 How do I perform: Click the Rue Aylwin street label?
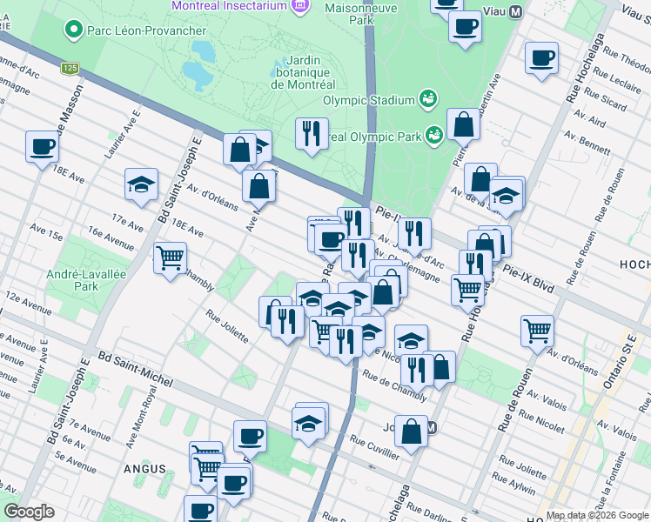click(x=513, y=483)
